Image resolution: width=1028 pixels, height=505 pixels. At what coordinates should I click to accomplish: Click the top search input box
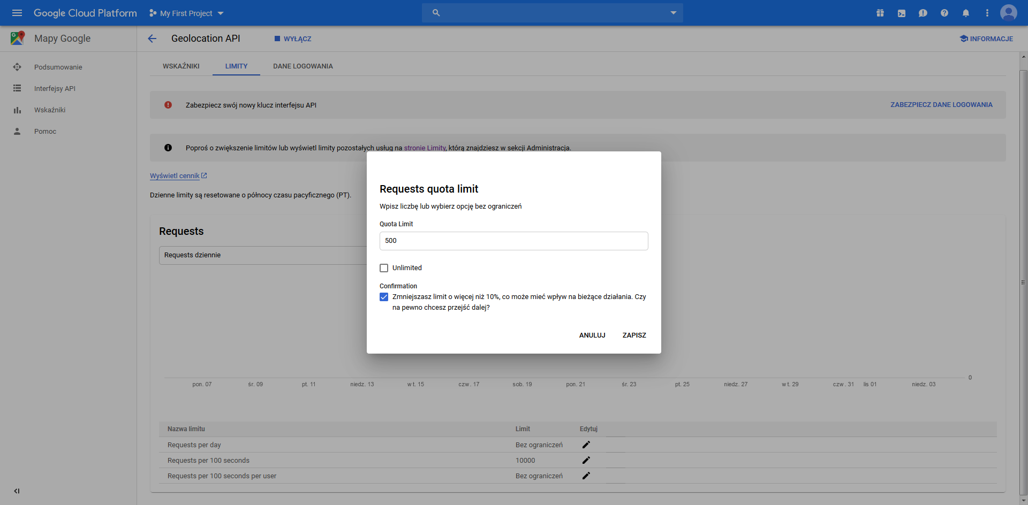552,13
